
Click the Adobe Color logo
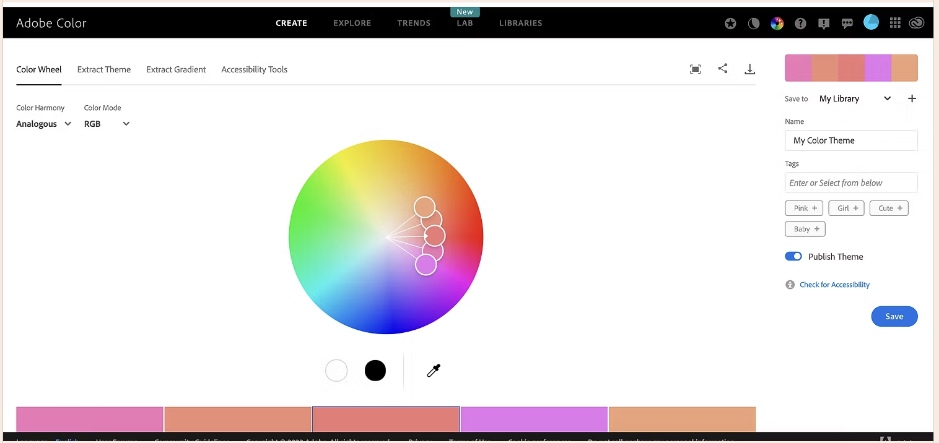(x=51, y=23)
